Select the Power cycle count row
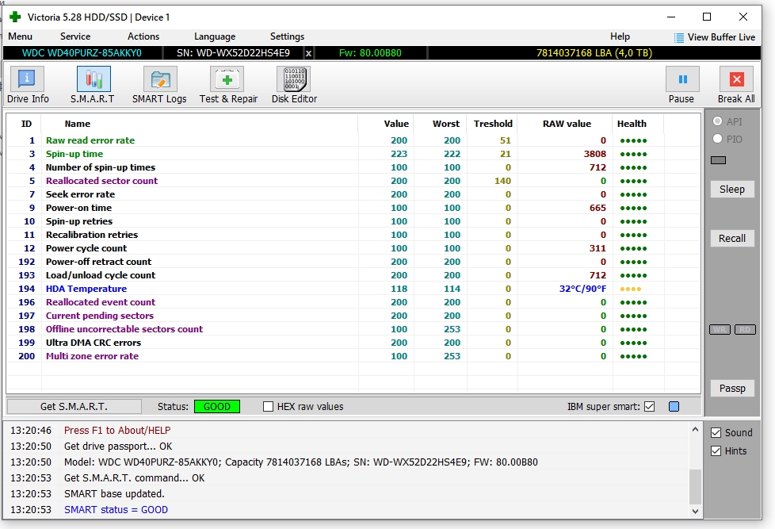Viewport: 775px width, 529px height. tap(353, 248)
